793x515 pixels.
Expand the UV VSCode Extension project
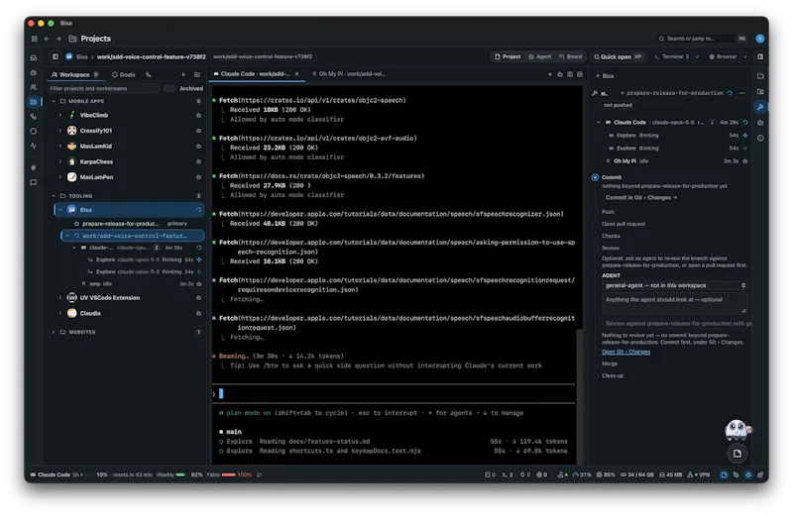tap(60, 298)
